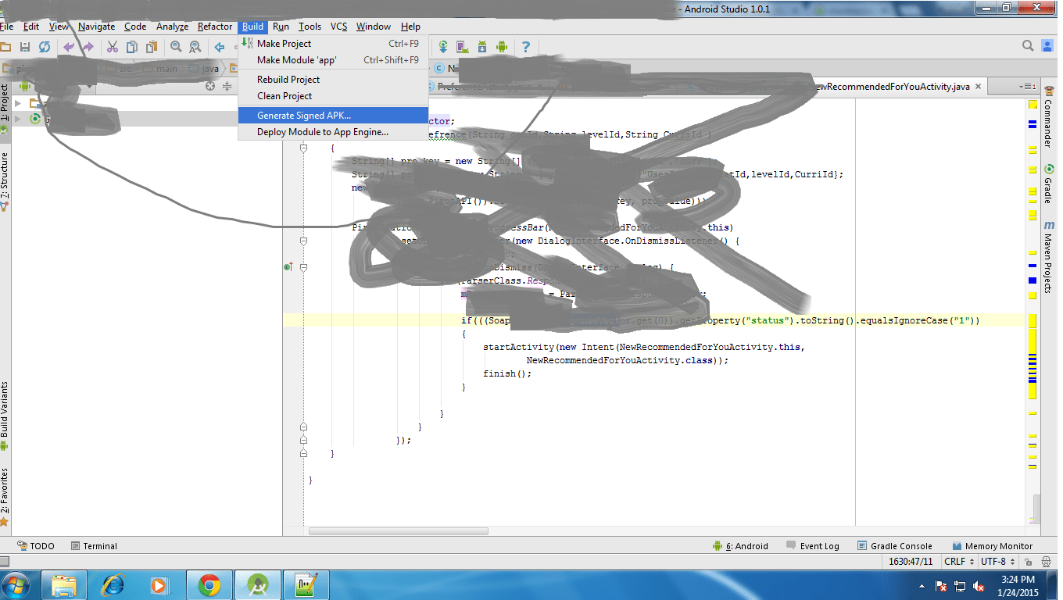
Task: Choose Clean Project menu item
Action: [x=333, y=96]
